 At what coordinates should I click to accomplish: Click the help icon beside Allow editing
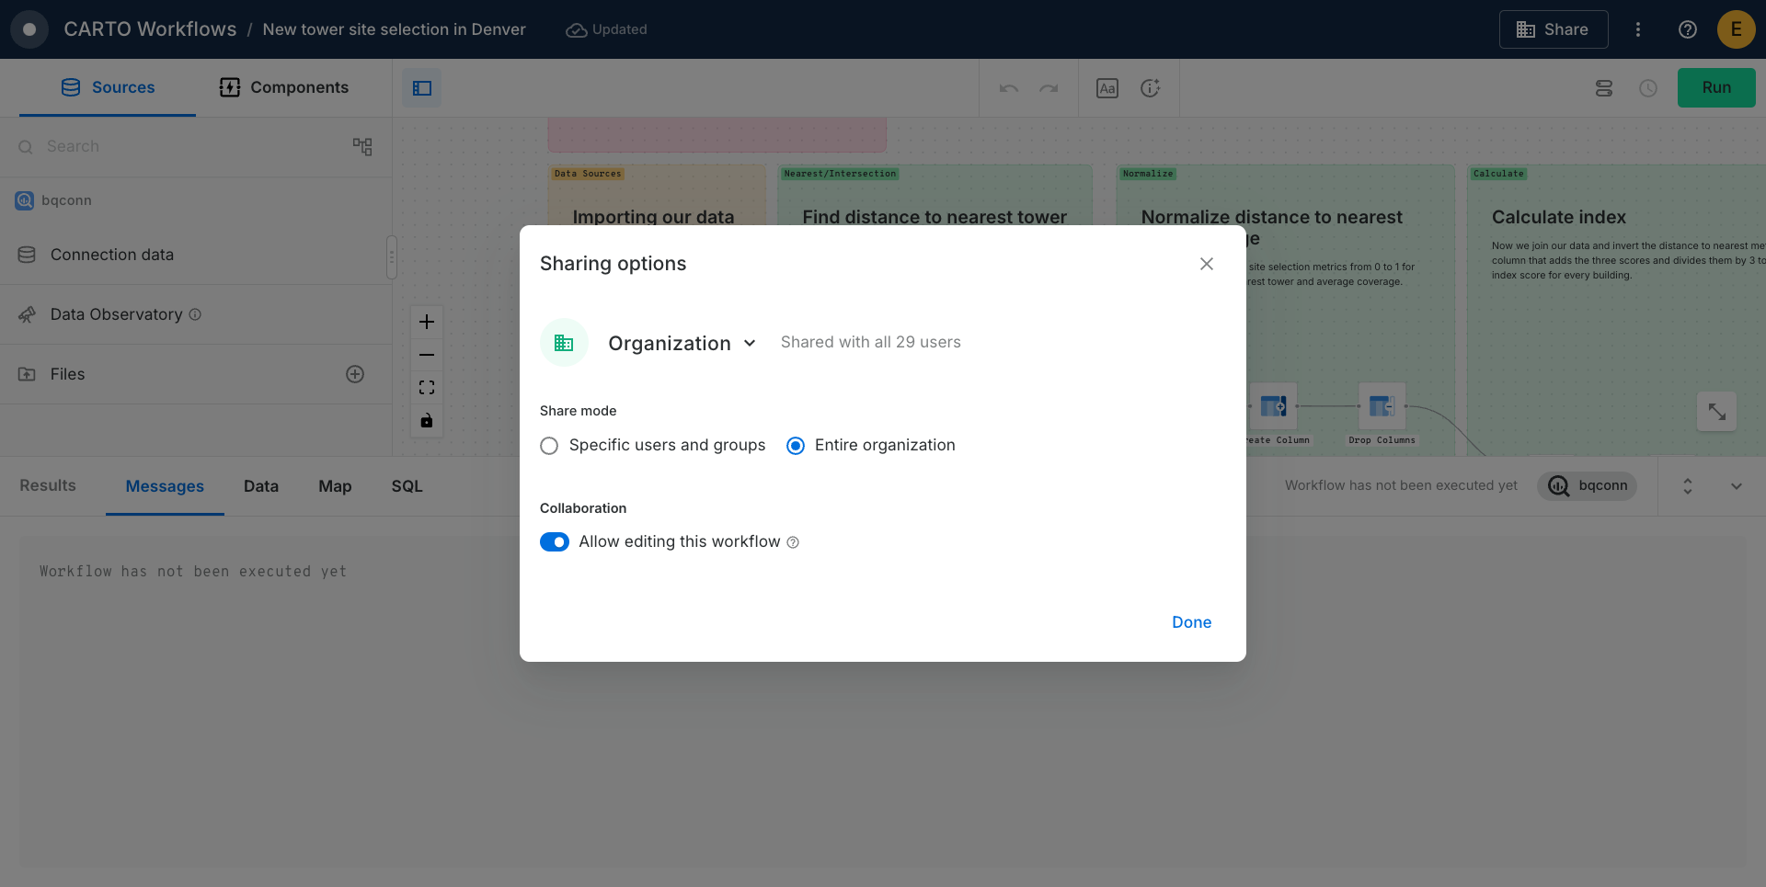[793, 542]
